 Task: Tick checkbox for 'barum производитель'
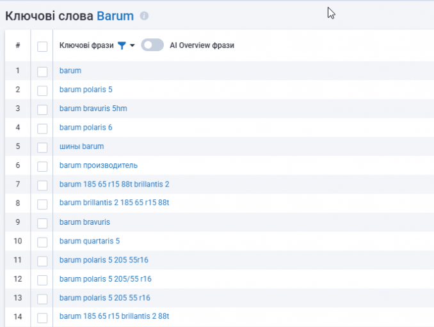(42, 167)
